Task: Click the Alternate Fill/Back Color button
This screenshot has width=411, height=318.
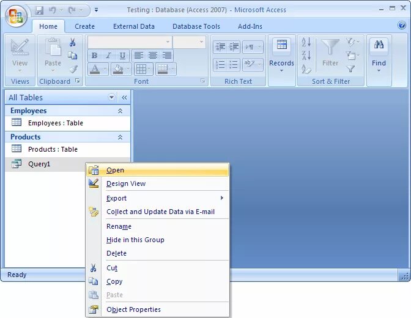Action: [x=166, y=69]
